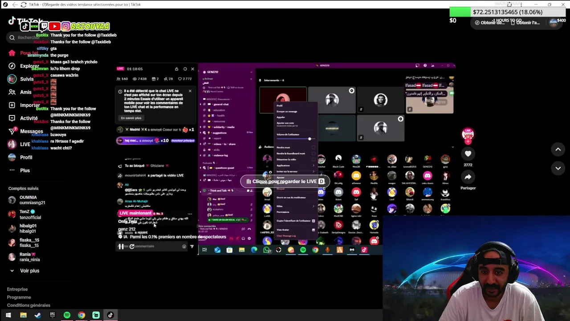This screenshot has height=321, width=570.
Task: Open general-chat channel in streamed Discord
Action: (x=220, y=104)
